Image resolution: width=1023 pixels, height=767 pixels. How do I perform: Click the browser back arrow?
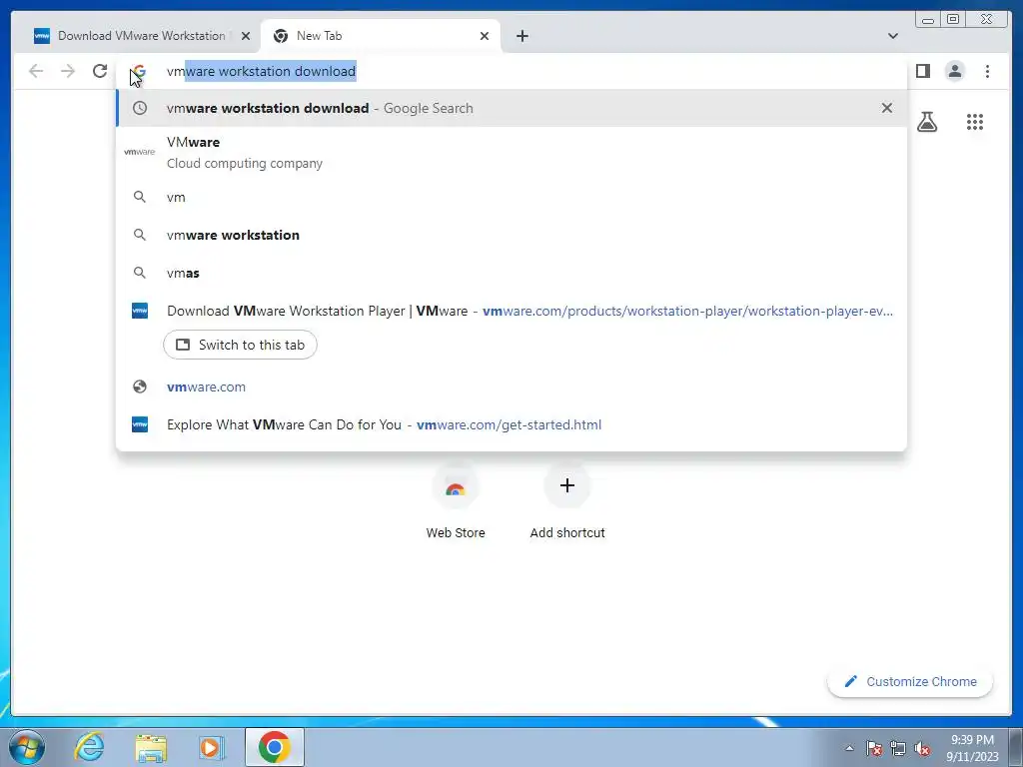(x=36, y=71)
